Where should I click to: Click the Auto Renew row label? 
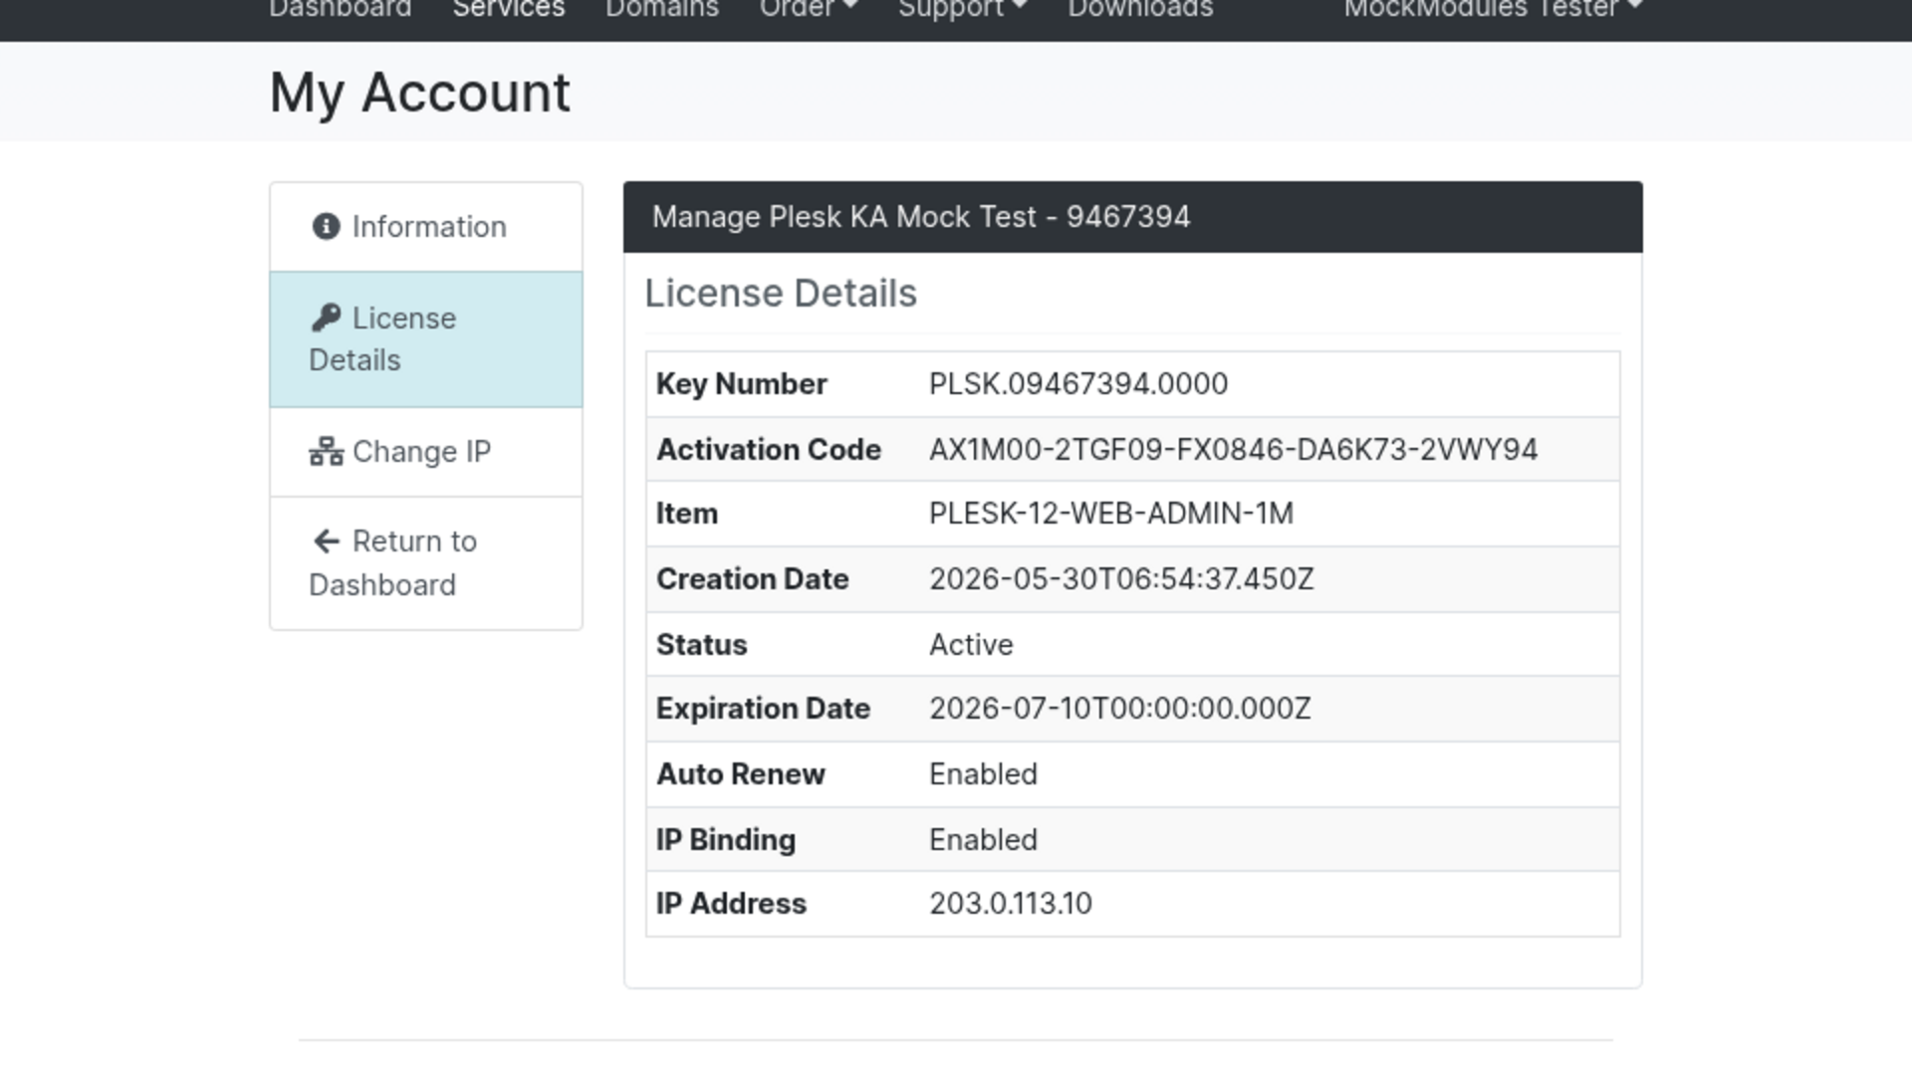point(740,774)
